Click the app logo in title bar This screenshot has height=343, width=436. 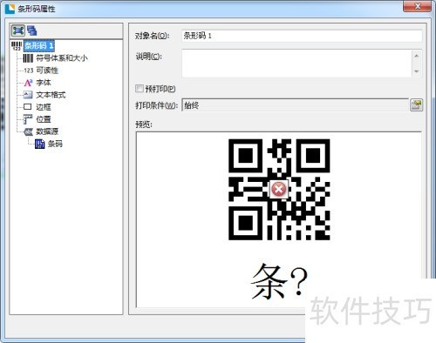10,9
